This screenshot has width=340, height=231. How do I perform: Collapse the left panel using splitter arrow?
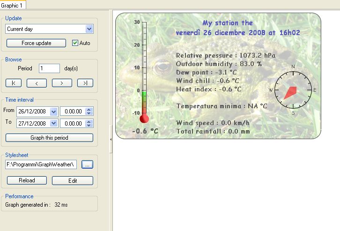tap(111, 139)
